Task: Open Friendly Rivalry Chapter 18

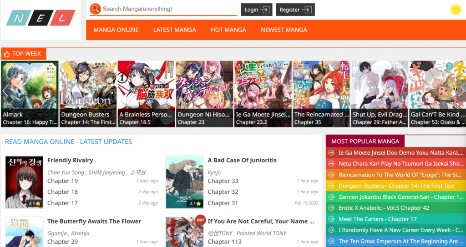Action: [x=62, y=192]
